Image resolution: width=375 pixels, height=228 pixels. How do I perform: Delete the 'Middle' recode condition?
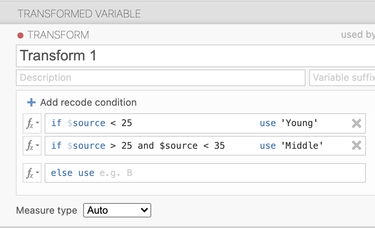[x=356, y=146]
